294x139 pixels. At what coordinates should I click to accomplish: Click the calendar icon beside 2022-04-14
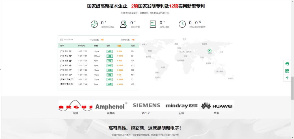(61, 40)
